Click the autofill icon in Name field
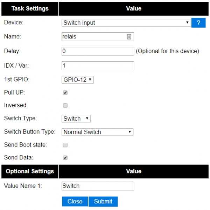Viewport: 210px width, 210px height. (129, 37)
